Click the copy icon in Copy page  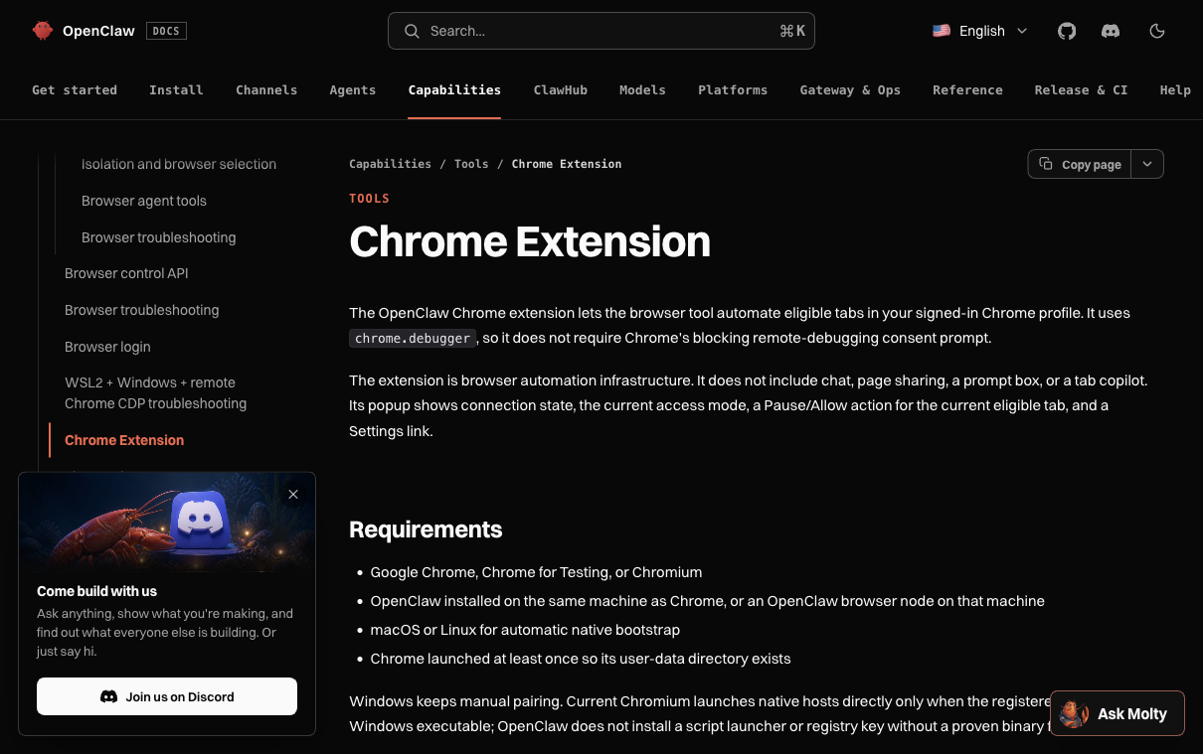pyautogui.click(x=1046, y=164)
